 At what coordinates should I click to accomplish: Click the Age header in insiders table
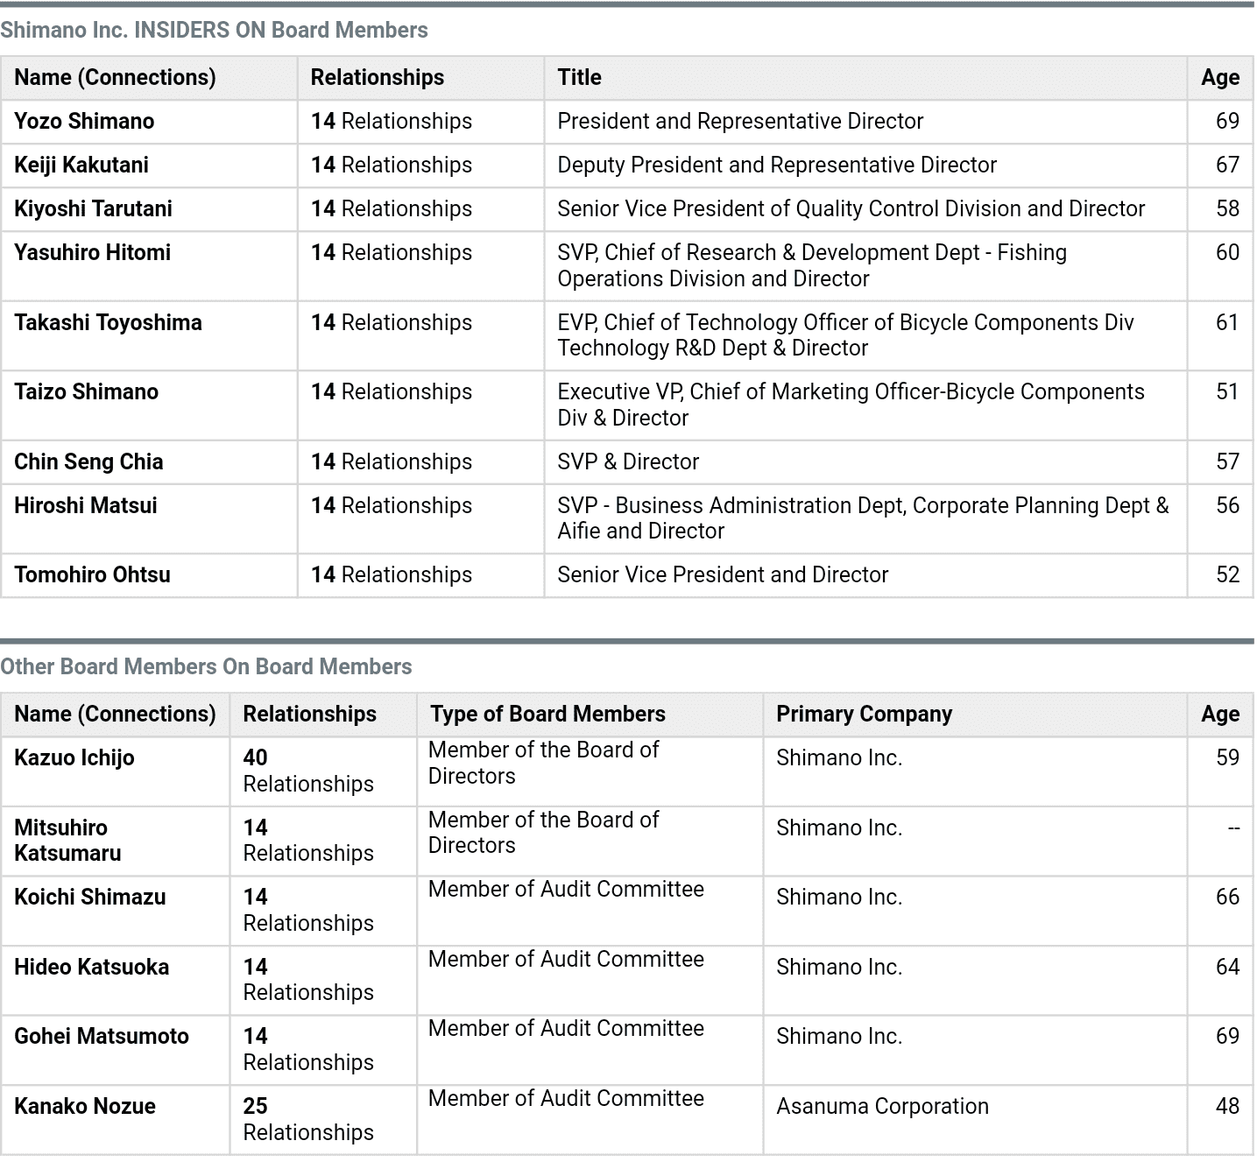pos(1220,78)
